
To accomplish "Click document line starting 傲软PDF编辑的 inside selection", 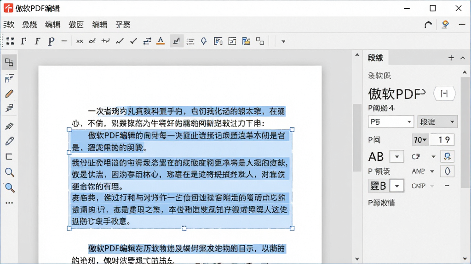I will click(186, 136).
